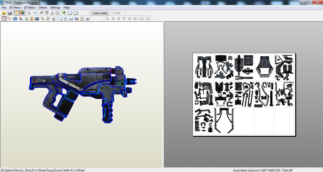Click the Save floppy disk icon
Image resolution: width=323 pixels, height=172 pixels.
click(9, 13)
